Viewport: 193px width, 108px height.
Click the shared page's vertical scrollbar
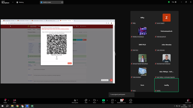[x=114, y=38]
